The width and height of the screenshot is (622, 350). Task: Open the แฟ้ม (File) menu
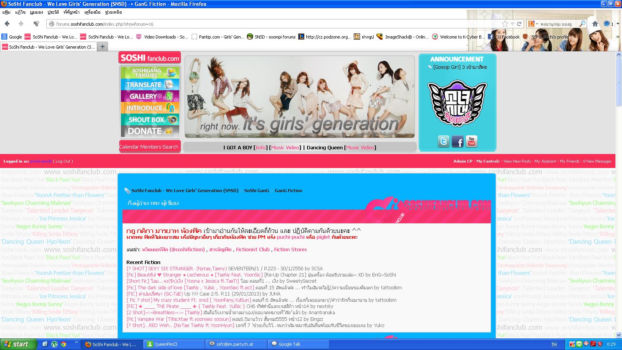click(x=6, y=12)
